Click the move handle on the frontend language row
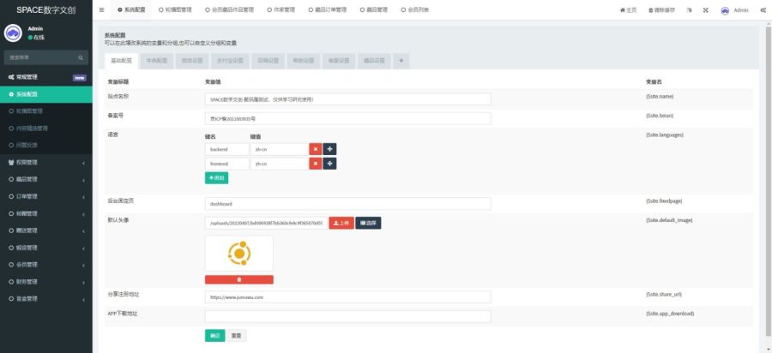 coord(329,163)
